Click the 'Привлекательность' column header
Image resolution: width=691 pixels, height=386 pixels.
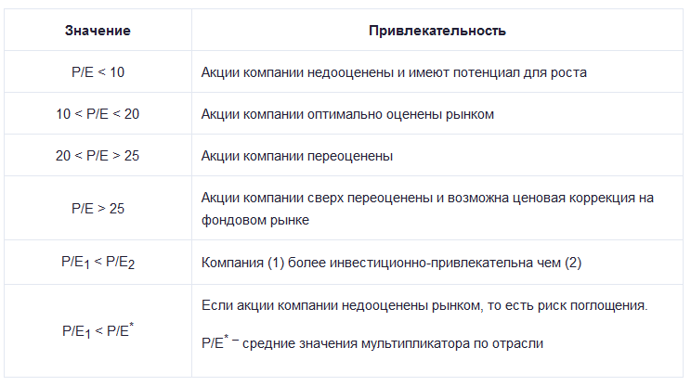pyautogui.click(x=437, y=31)
